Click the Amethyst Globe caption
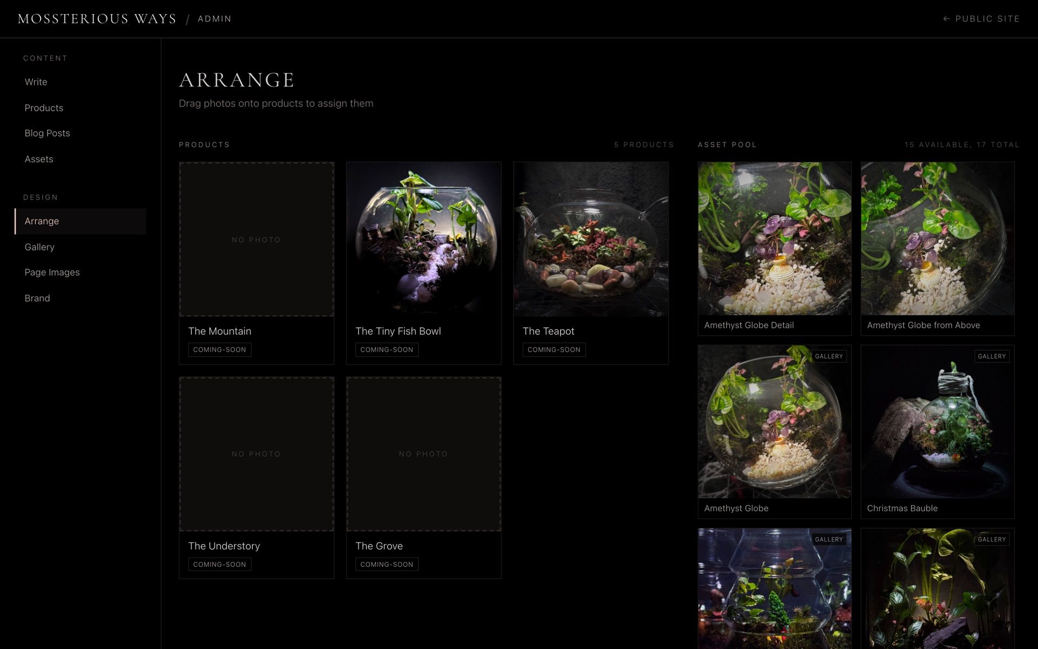The image size is (1038, 649). tap(736, 508)
